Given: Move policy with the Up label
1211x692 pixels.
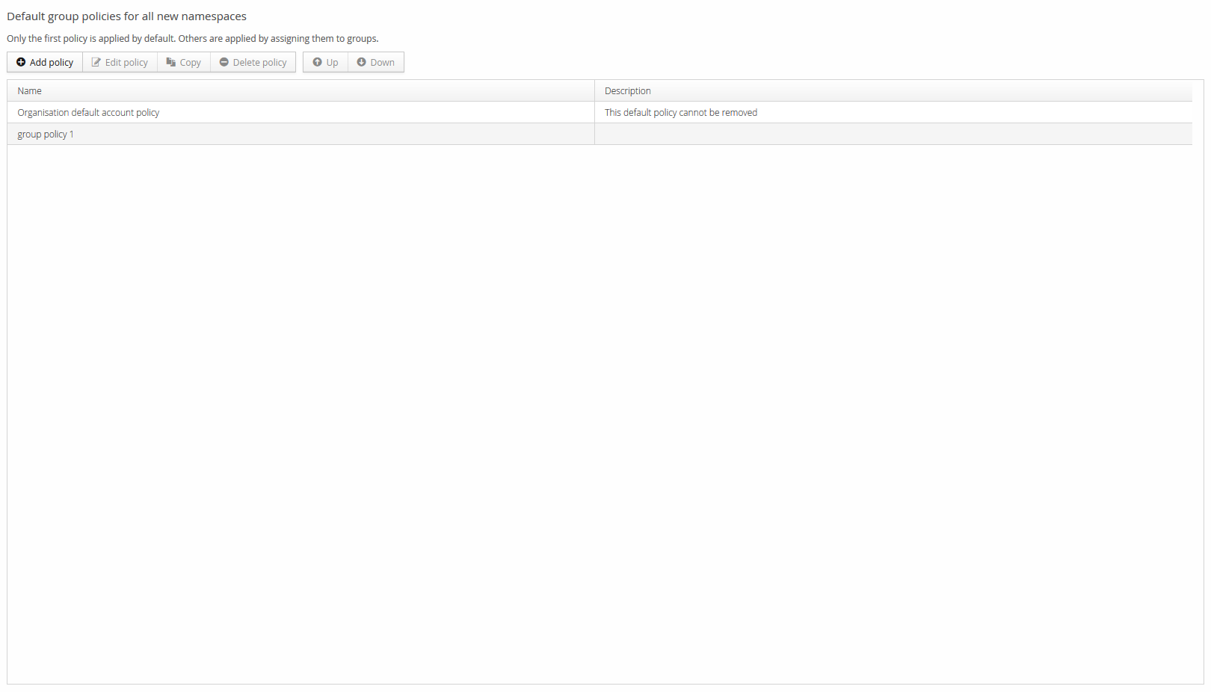Looking at the screenshot, I should pos(332,63).
